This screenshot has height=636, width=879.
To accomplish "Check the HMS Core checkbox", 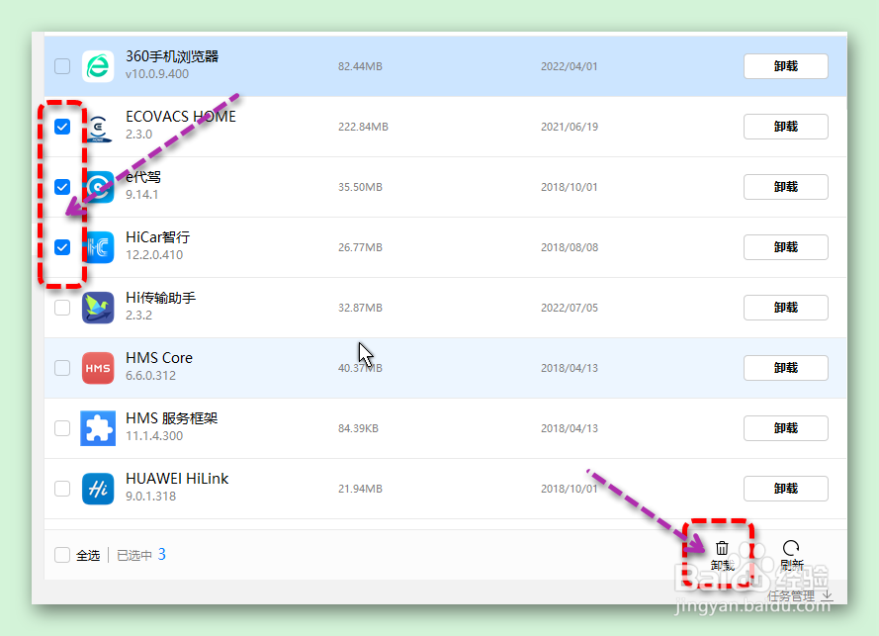I will 62,368.
